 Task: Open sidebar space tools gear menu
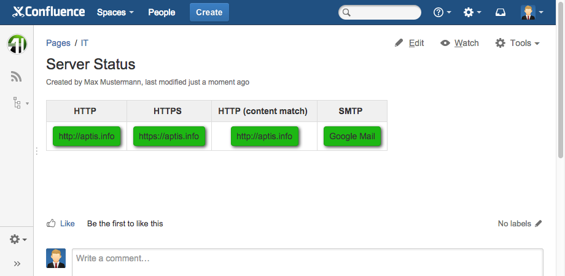coord(17,239)
